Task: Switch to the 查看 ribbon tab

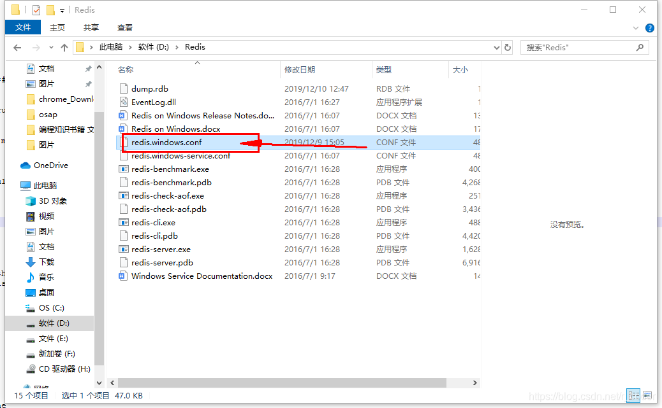Action: click(x=125, y=28)
